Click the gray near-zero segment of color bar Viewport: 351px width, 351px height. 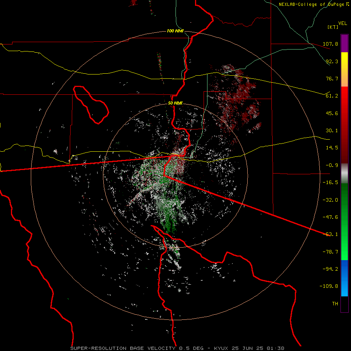coord(344,173)
